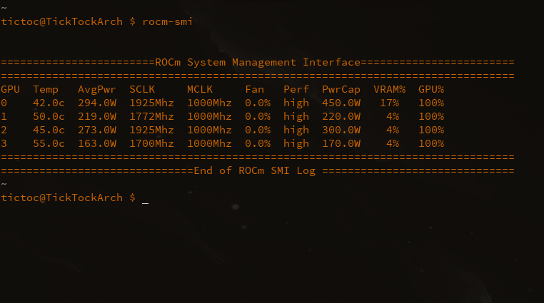Click the Temp column header
Image resolution: width=544 pixels, height=303 pixels.
[46, 89]
